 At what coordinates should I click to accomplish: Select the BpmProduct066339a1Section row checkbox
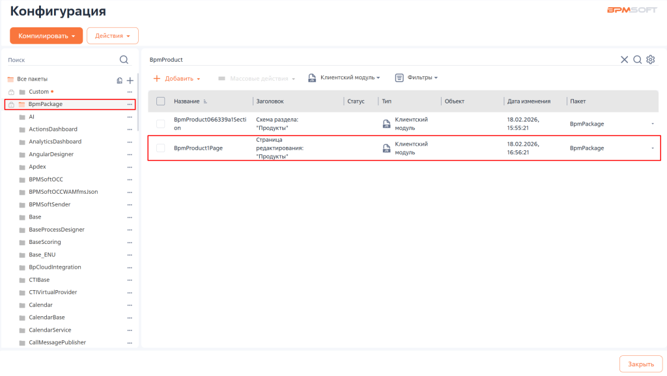[161, 124]
